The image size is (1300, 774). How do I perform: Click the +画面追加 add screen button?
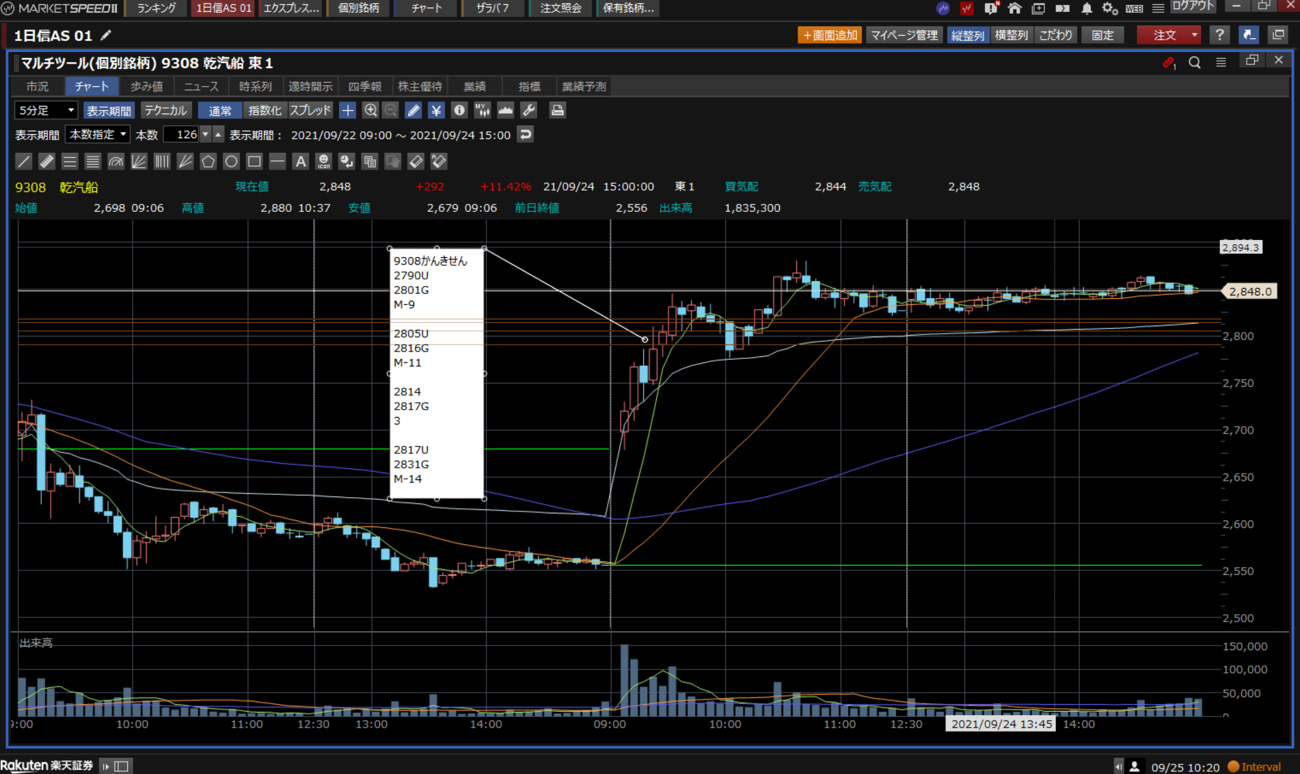(x=829, y=35)
